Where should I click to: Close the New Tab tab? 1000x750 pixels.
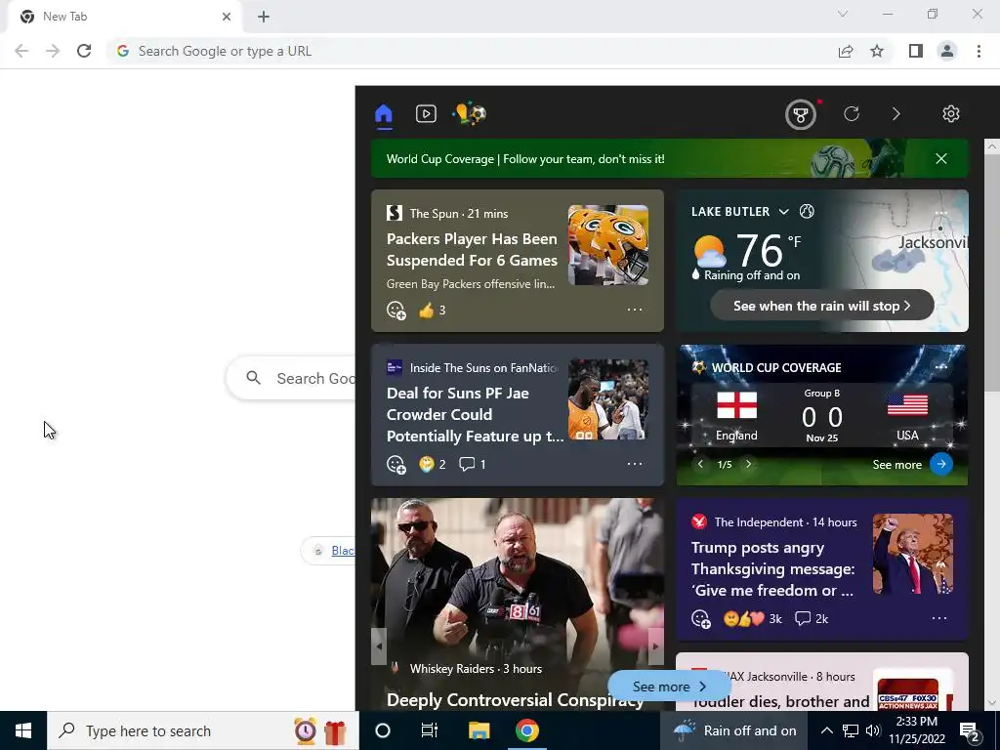(227, 17)
